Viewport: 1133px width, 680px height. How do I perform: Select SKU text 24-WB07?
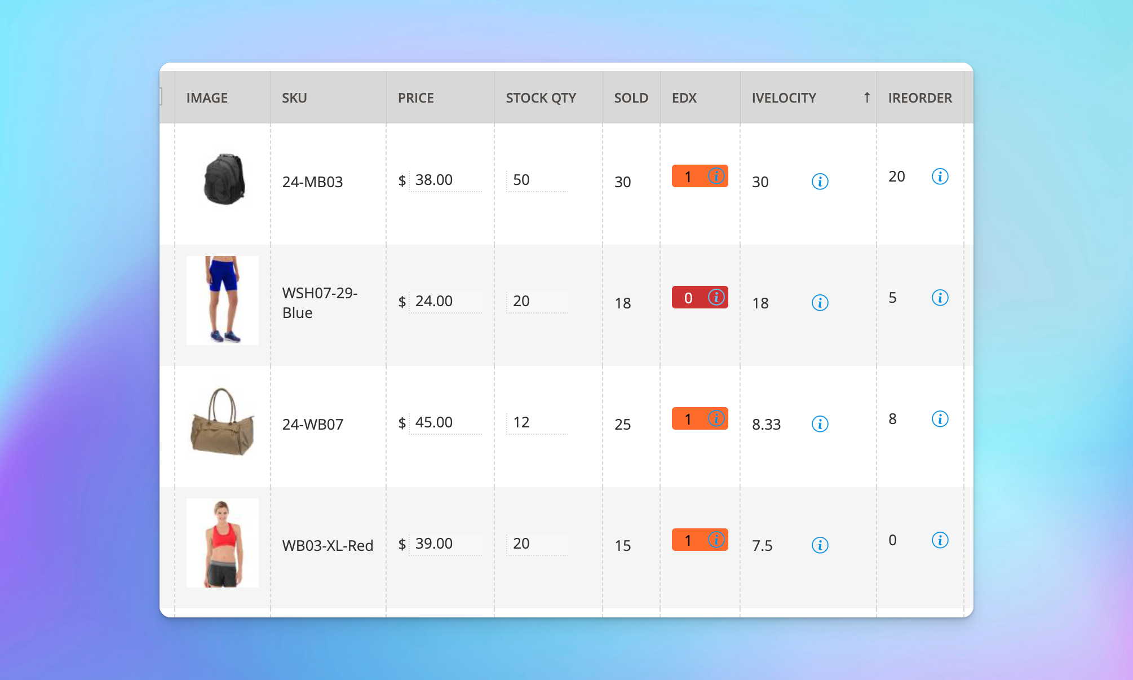pos(312,425)
